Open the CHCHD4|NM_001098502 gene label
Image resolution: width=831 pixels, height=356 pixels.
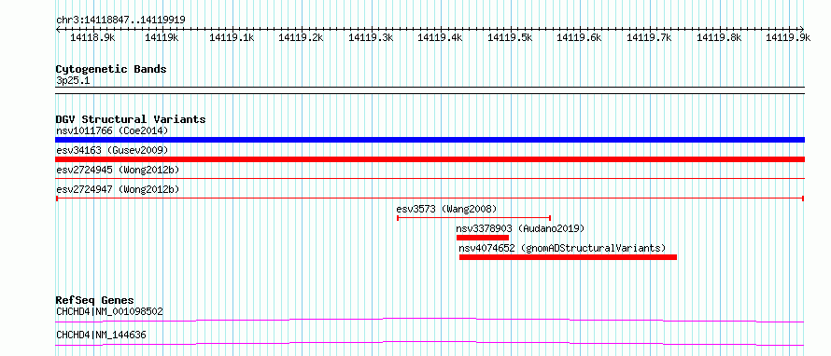pos(109,311)
